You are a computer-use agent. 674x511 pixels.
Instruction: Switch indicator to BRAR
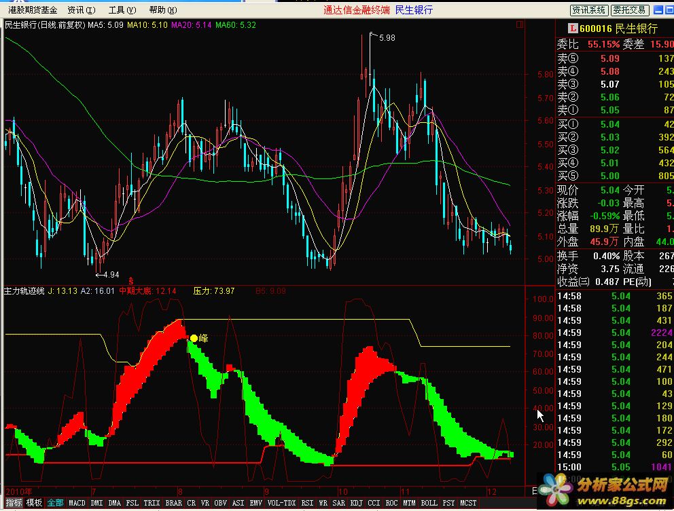(174, 503)
